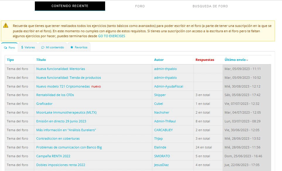Open topic Nueva funcionalidad: Mentorias
Screen dimensions: 282x171
60,69
